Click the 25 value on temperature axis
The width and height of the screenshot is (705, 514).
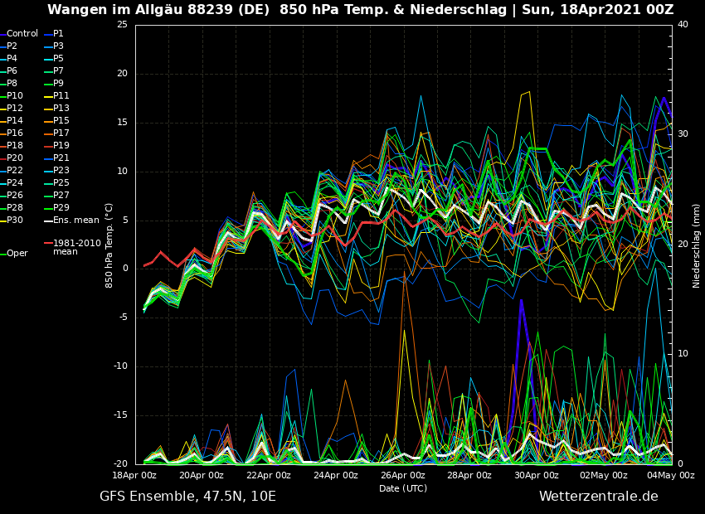122,25
